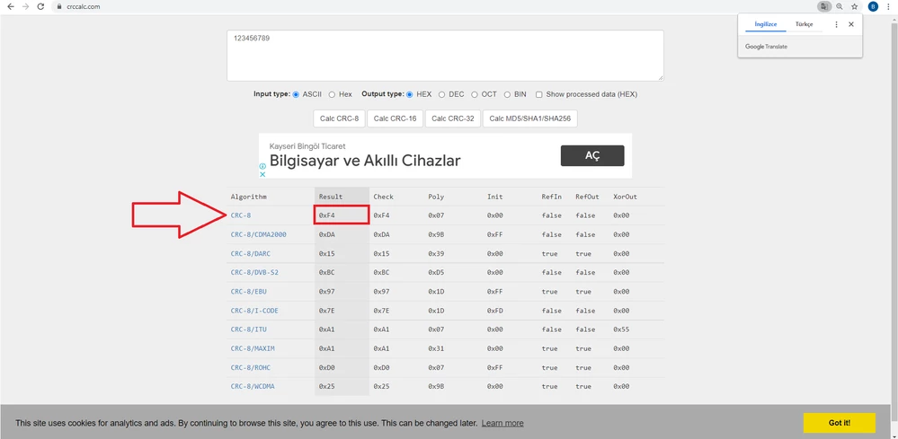Open the CRC-8/MAXIM algorithm link
Viewport: 898px width, 439px height.
click(253, 348)
